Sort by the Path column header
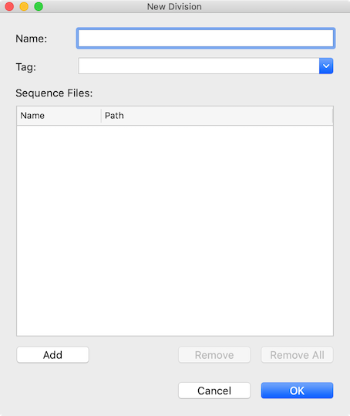 [x=217, y=116]
